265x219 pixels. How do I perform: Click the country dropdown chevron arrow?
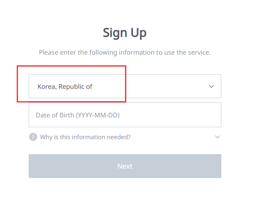click(211, 87)
